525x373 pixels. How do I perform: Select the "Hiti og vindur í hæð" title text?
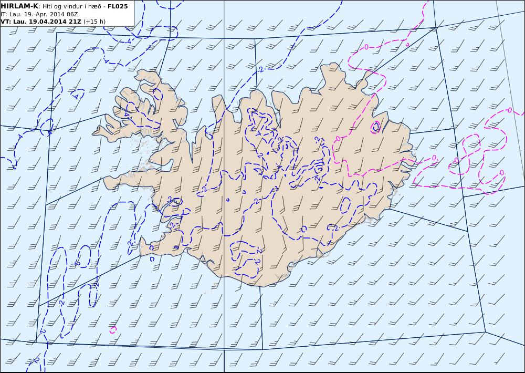(x=71, y=6)
